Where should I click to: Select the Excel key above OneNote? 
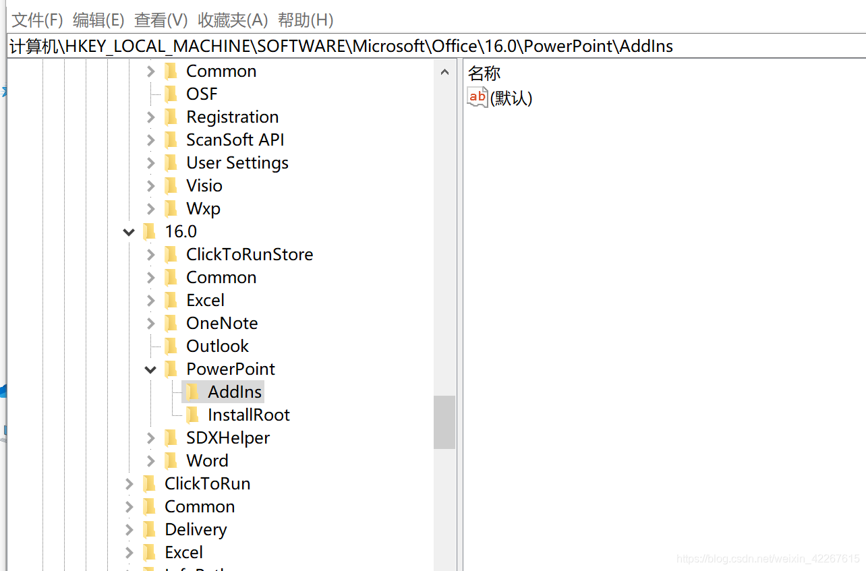tap(205, 300)
